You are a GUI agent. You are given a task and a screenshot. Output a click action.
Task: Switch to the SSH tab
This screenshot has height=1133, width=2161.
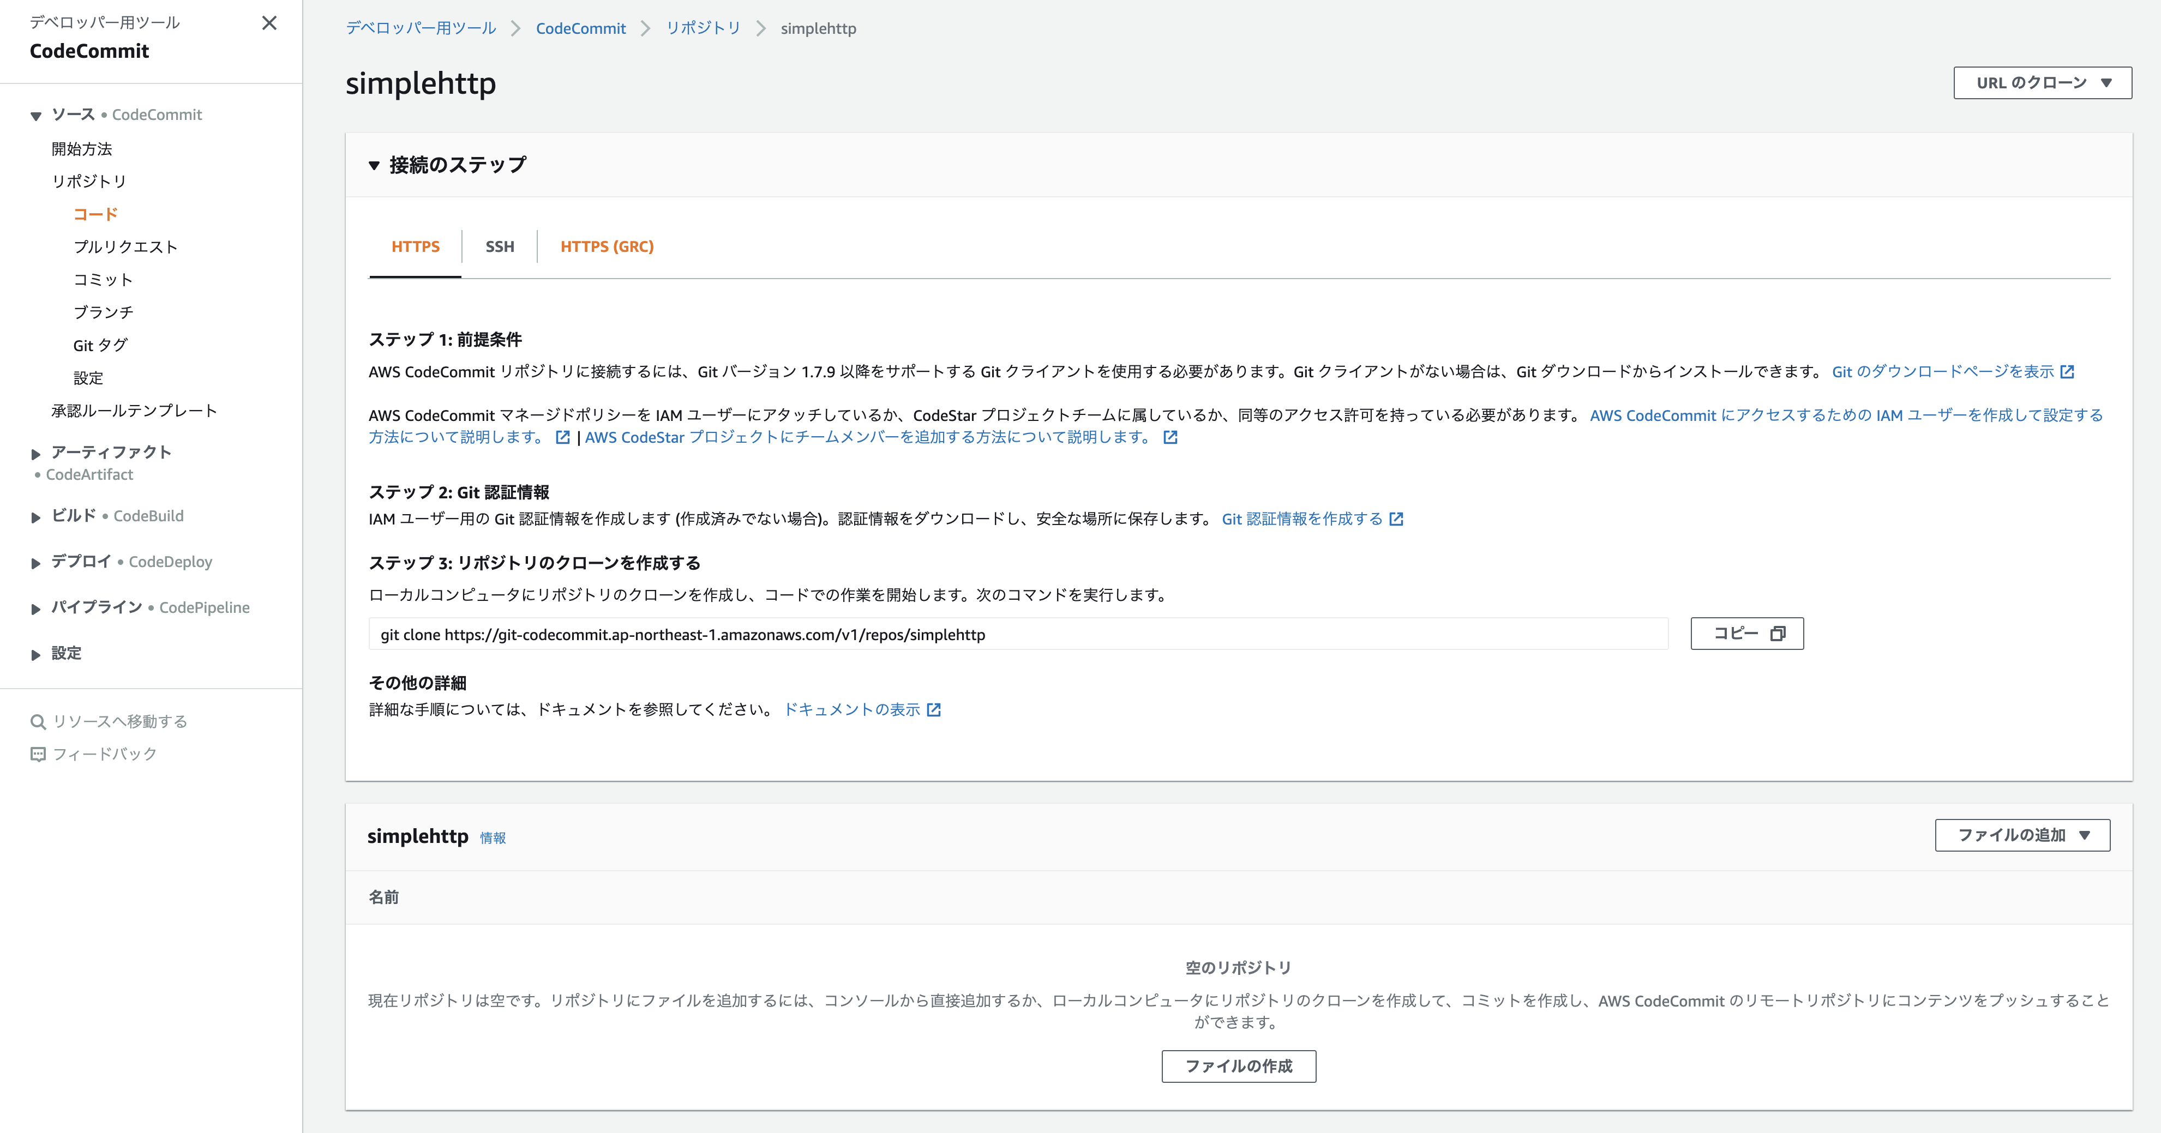pos(499,246)
